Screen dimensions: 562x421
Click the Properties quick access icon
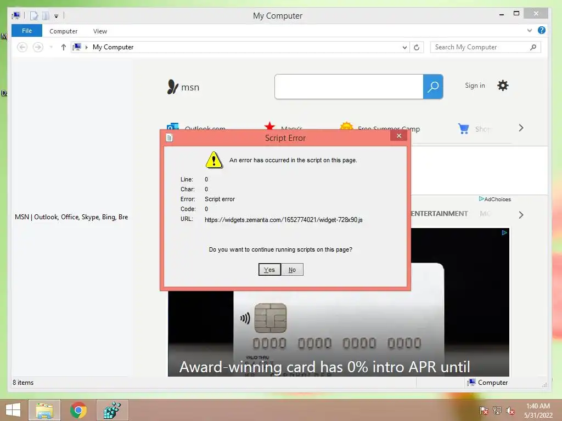tap(34, 16)
